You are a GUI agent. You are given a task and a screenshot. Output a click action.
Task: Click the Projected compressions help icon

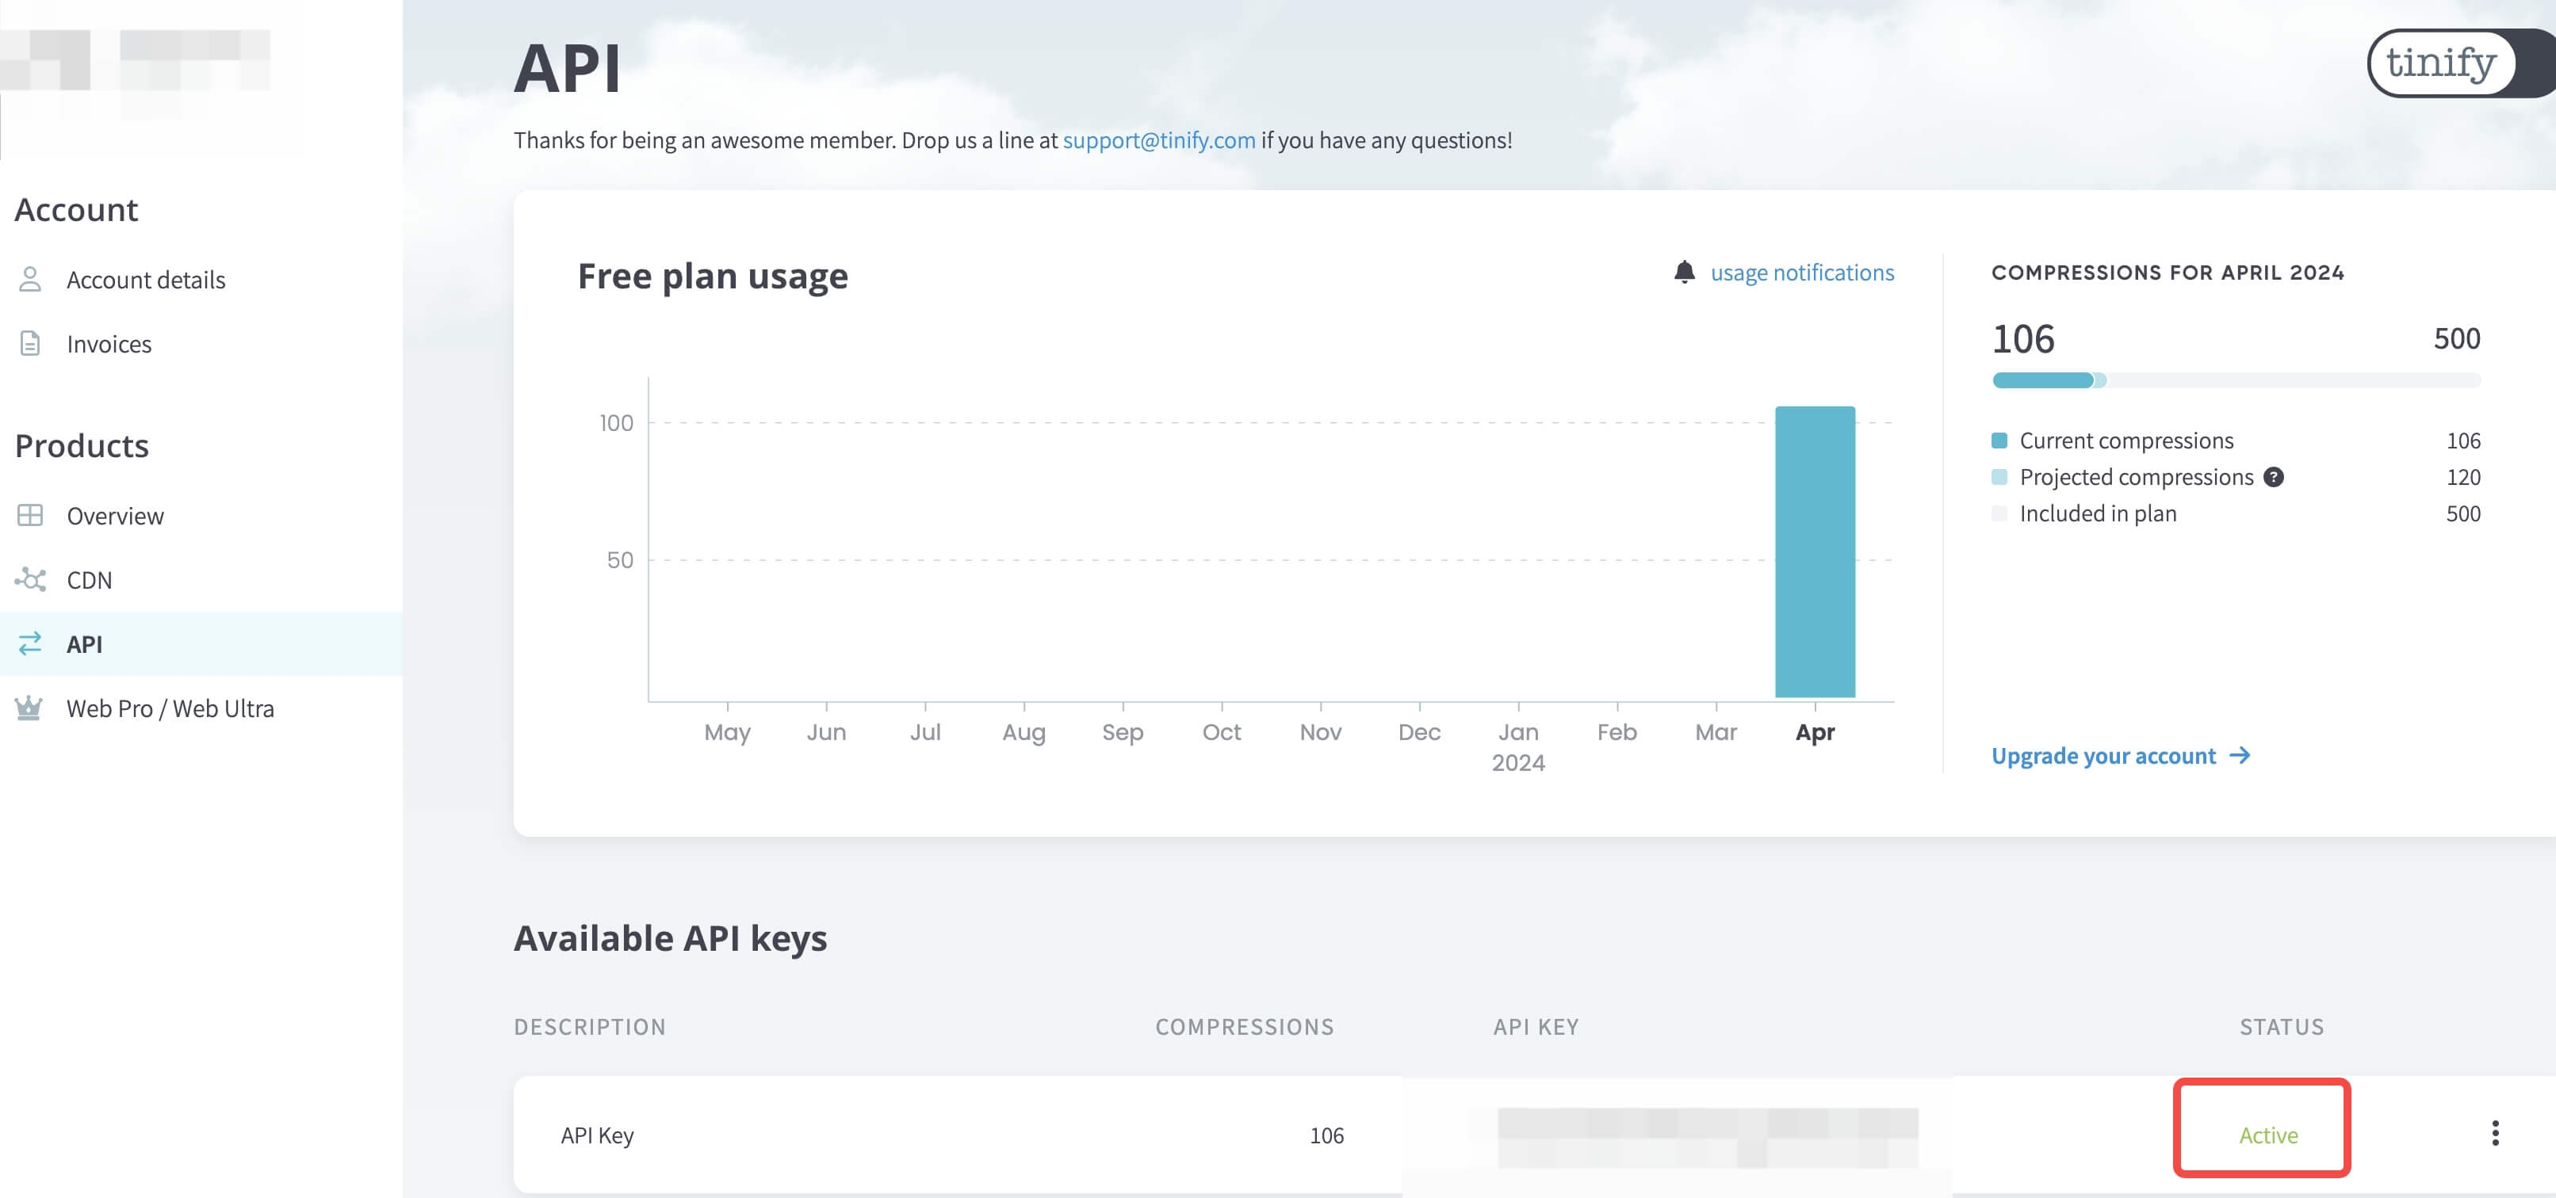(x=2273, y=477)
